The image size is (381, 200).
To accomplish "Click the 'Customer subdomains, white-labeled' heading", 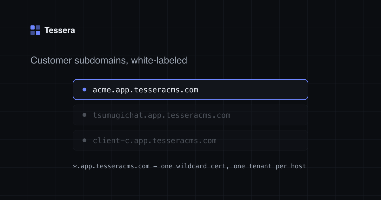I will pyautogui.click(x=109, y=60).
